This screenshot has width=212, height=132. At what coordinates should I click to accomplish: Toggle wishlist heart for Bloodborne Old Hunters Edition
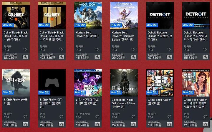pos(133,117)
